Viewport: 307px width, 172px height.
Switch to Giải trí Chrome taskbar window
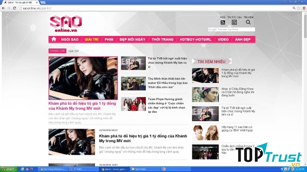pyautogui.click(x=114, y=169)
